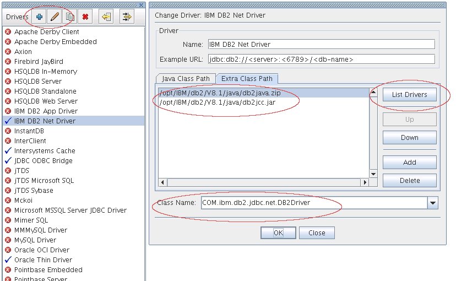456x281 pixels.
Task: Click the class path list scroll-down arrow
Action: pos(373,174)
